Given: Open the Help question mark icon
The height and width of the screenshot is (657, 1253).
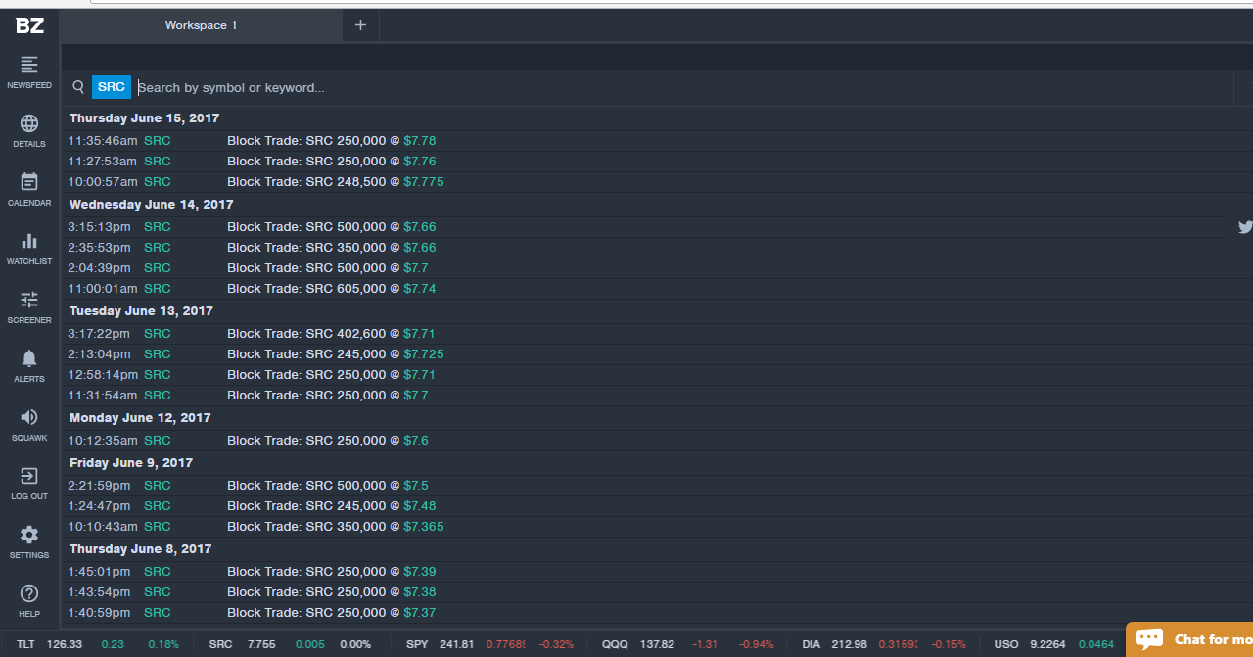Looking at the screenshot, I should [x=29, y=593].
